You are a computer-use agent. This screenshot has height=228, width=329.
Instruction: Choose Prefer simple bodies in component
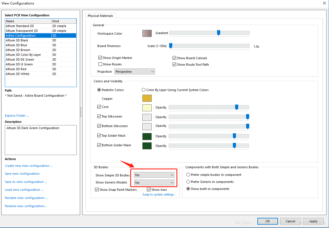[188, 175]
